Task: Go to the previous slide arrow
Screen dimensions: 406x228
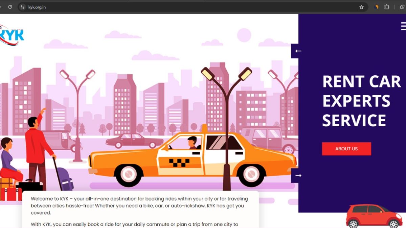Action: (298, 51)
